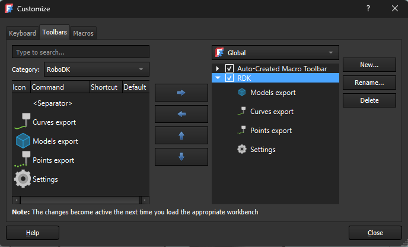The width and height of the screenshot is (408, 247).
Task: Collapse the RDK toolbar tree node
Action: (218, 78)
